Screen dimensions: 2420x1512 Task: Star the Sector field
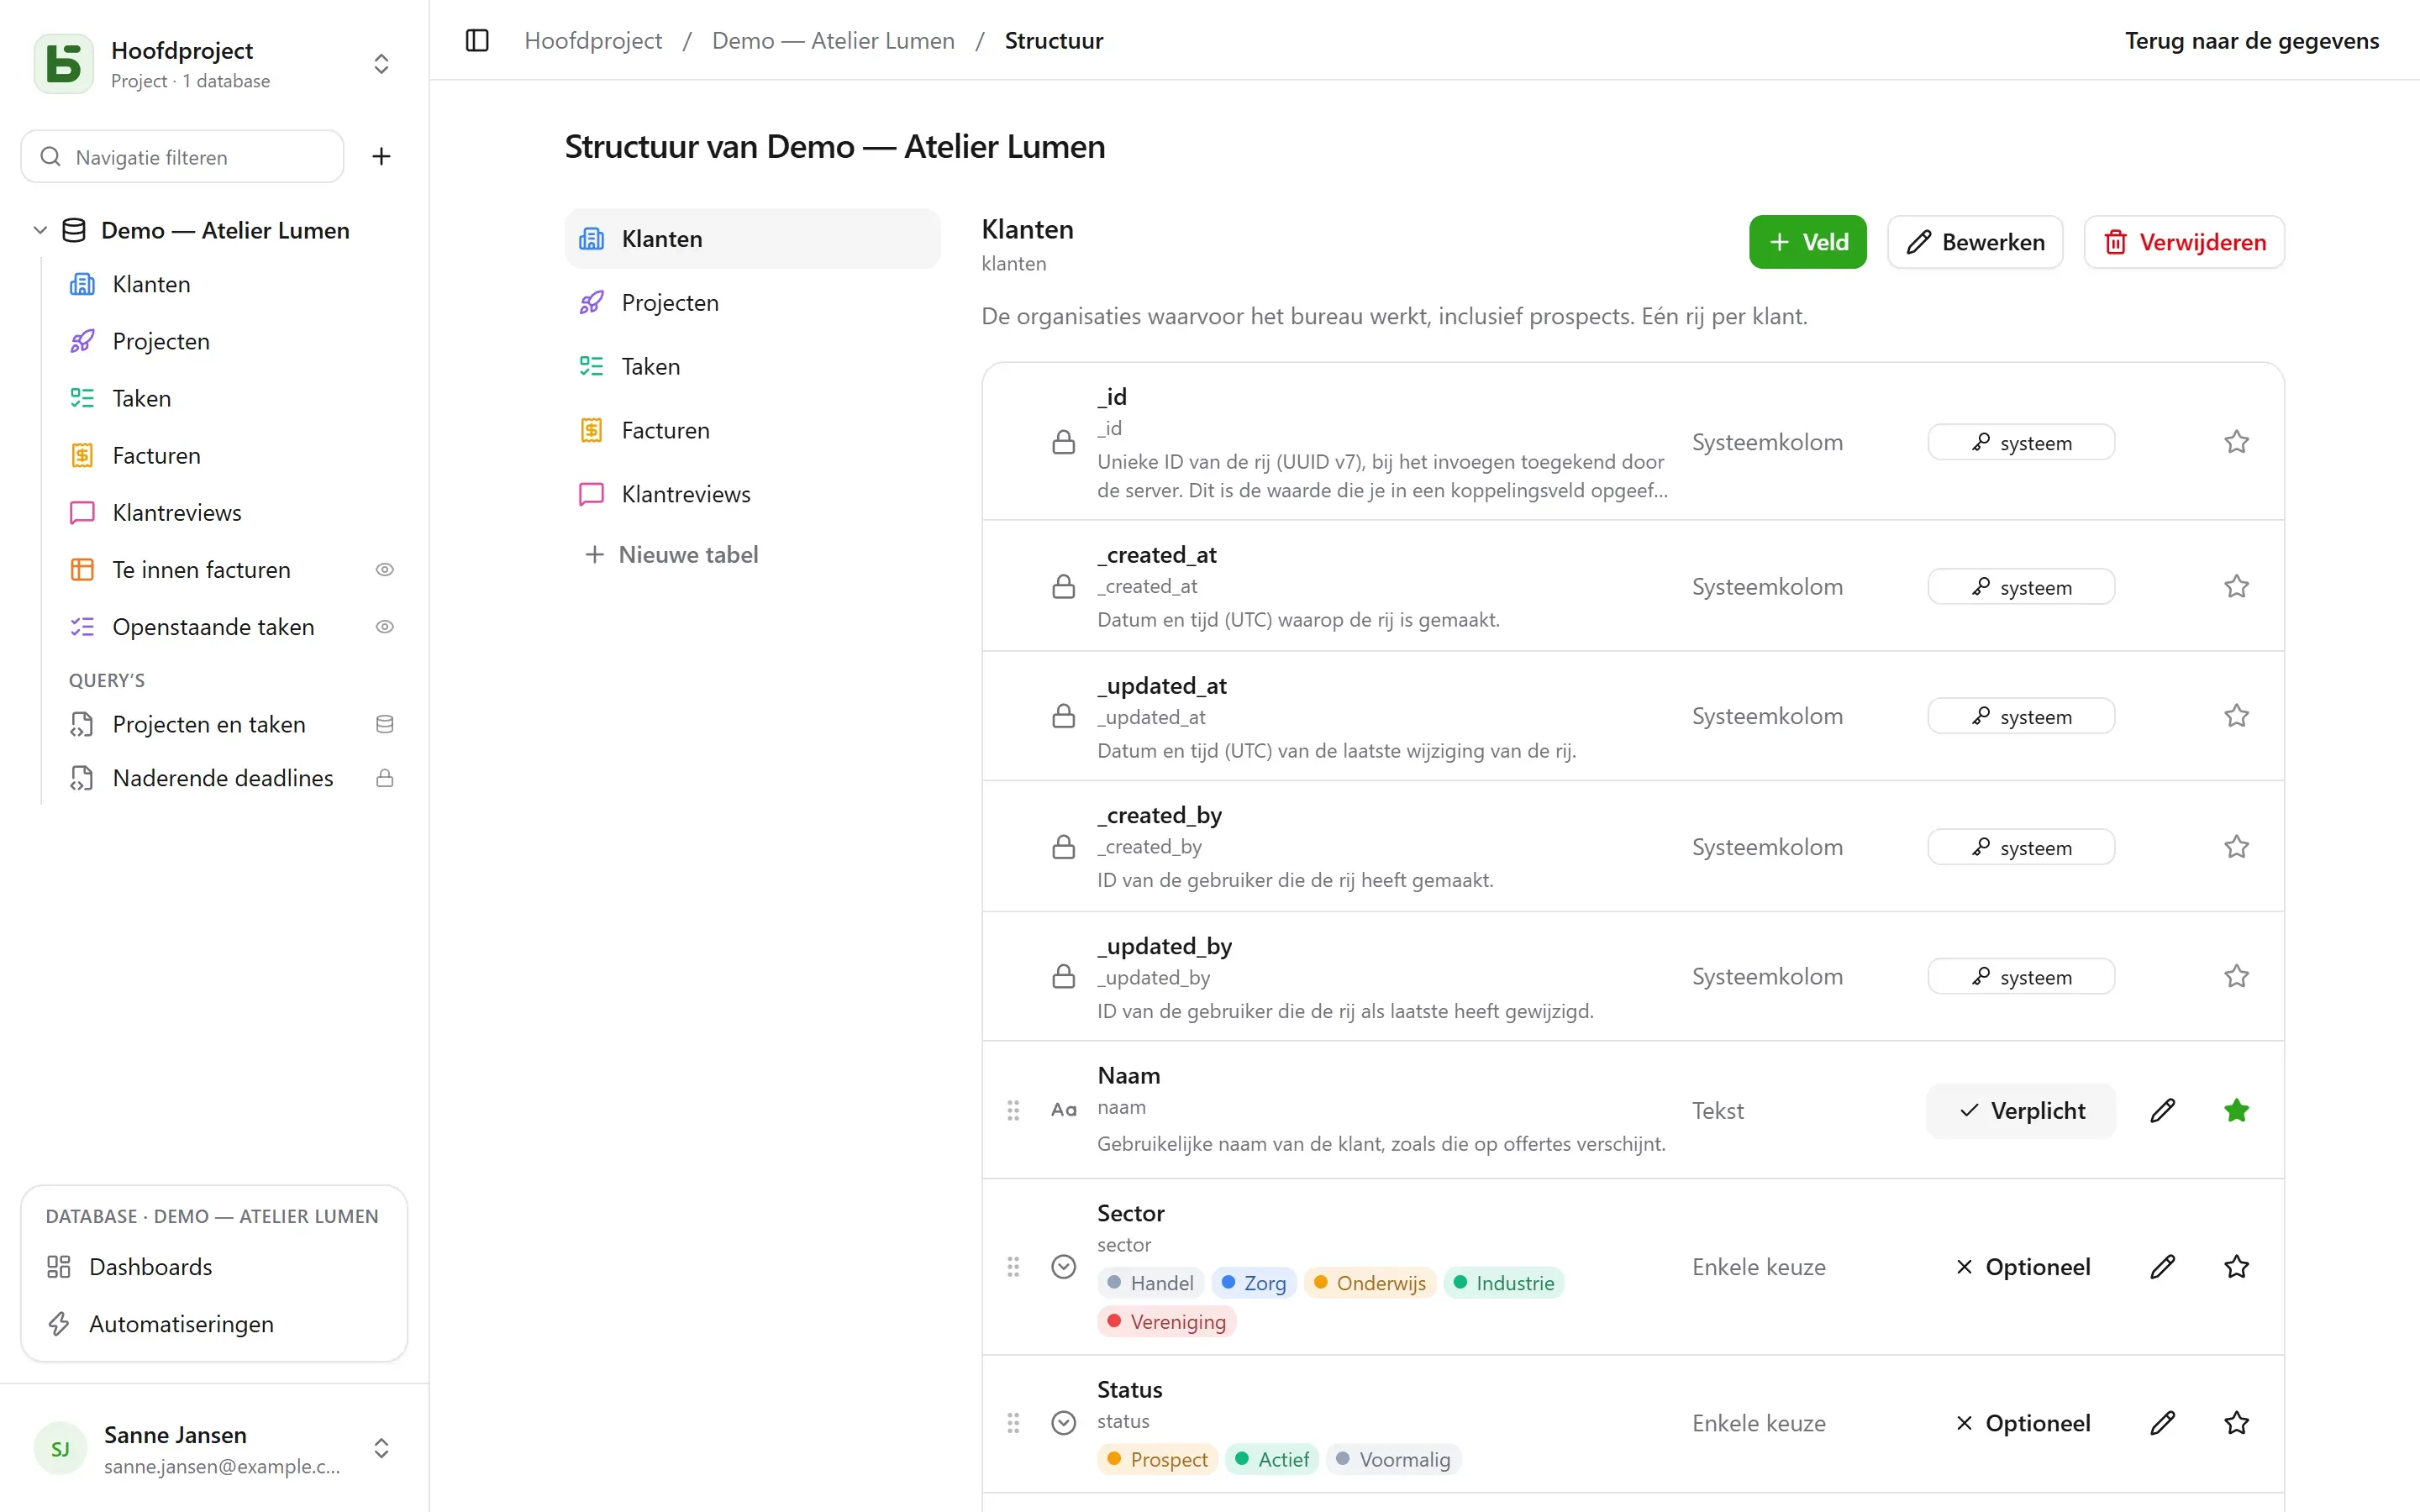pos(2237,1267)
